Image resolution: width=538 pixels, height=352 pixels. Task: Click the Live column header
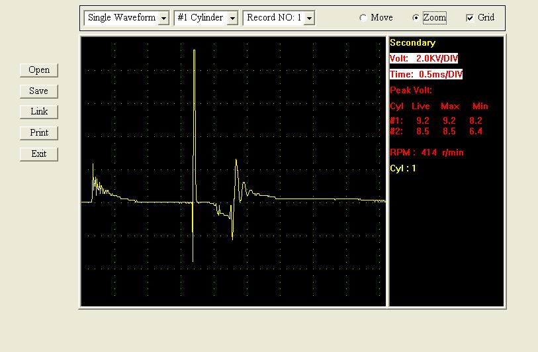coord(421,107)
